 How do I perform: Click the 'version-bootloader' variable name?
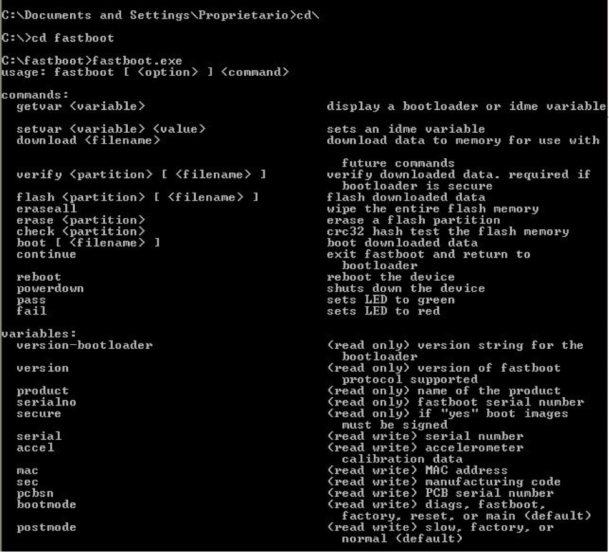tap(85, 346)
